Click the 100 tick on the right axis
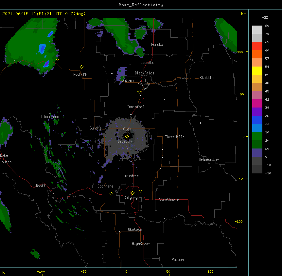Screen dimensions: 282x276 240,52
